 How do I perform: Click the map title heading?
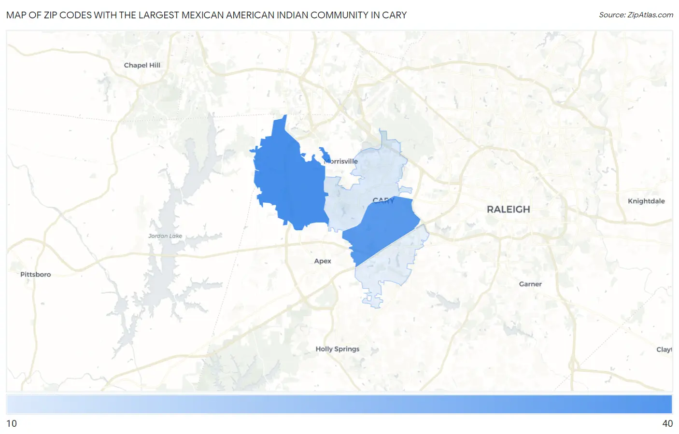tap(207, 15)
